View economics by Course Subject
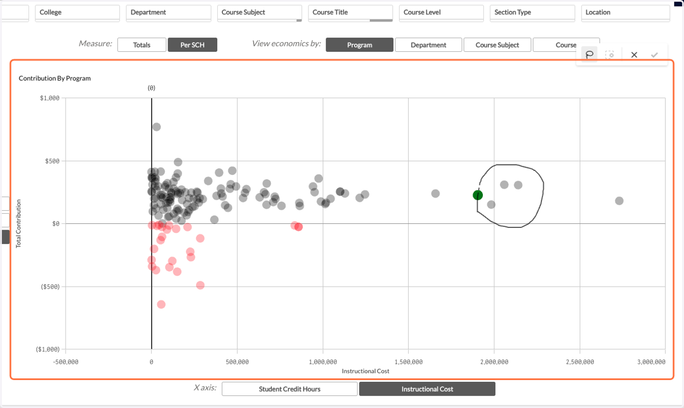 pos(498,45)
